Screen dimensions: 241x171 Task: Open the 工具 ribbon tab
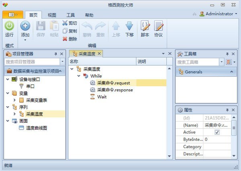[x=71, y=15]
